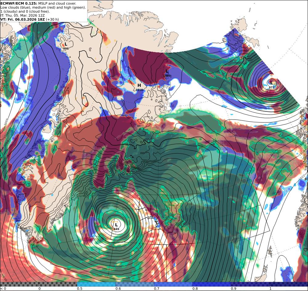
Task: Click the 'Low clouds (blue), medium (red)' legend line
Action: (43, 7)
